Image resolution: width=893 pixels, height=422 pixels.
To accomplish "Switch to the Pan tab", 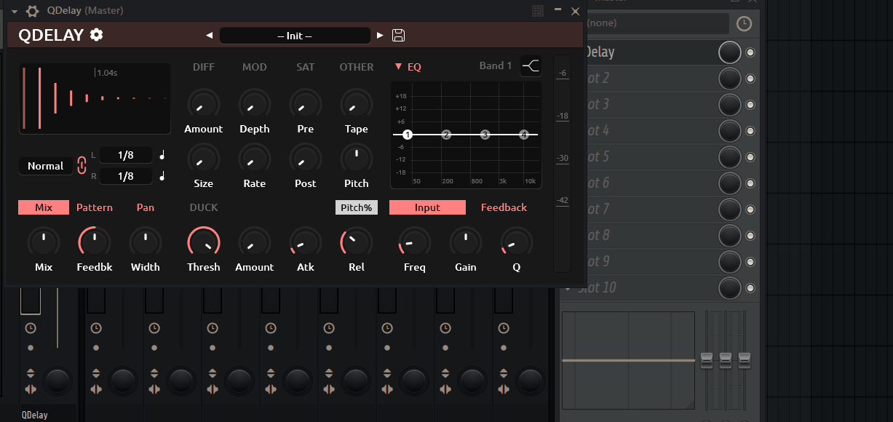I will coord(146,207).
